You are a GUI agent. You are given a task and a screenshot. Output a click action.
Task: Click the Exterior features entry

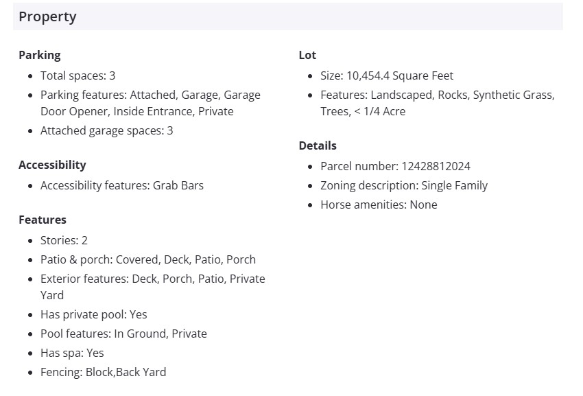point(152,287)
